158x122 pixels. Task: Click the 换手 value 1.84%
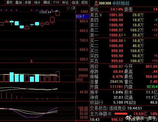pos(118,92)
